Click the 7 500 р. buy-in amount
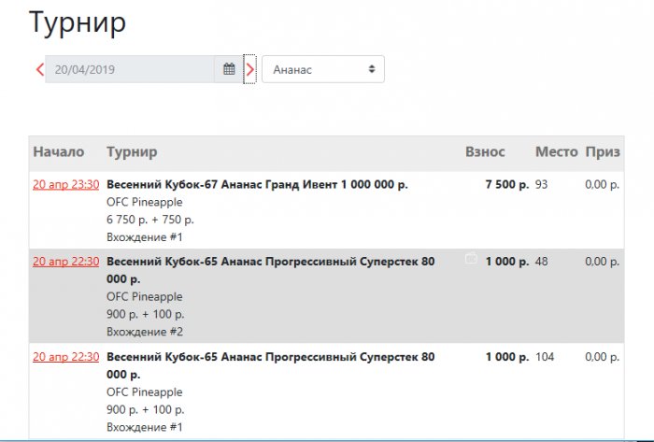654x442 pixels. pos(506,185)
